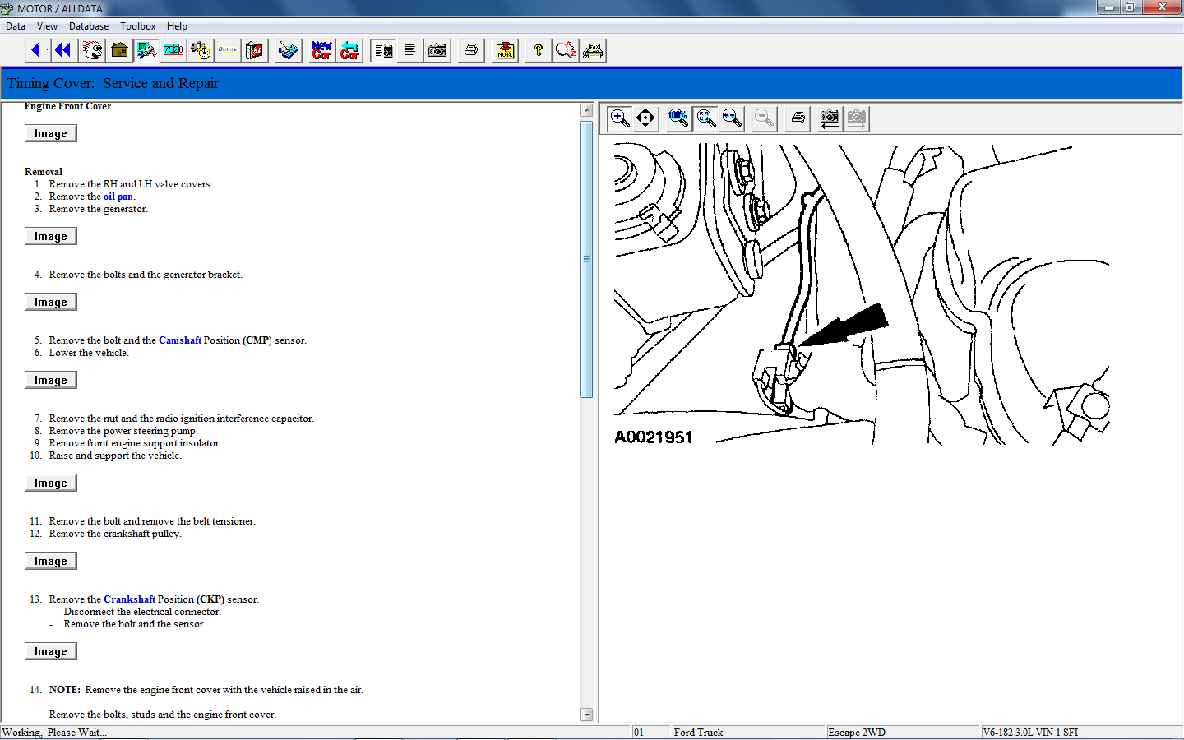The image size is (1184, 740).
Task: Click the scrollbar down arrow in text pane
Action: (586, 715)
